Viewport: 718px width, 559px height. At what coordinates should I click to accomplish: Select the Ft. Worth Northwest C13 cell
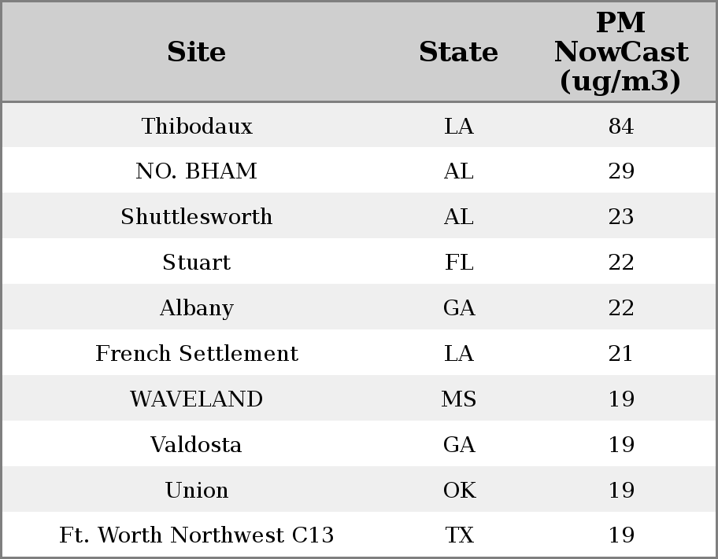(196, 535)
